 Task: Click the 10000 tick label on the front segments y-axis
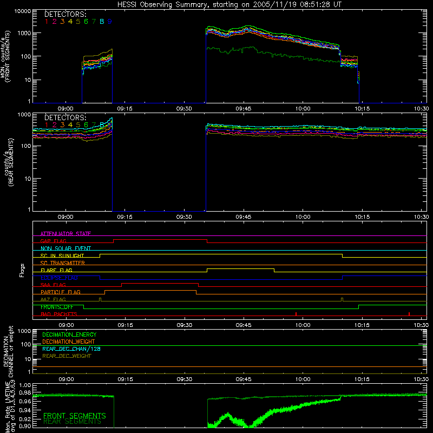pyautogui.click(x=23, y=11)
